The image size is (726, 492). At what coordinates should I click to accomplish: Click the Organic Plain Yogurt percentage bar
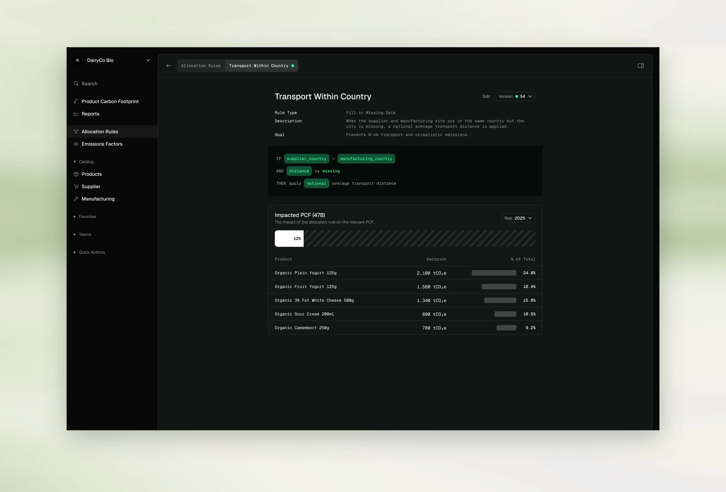494,273
